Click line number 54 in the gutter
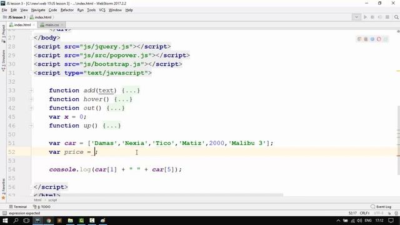The image size is (400, 225). coord(11,169)
